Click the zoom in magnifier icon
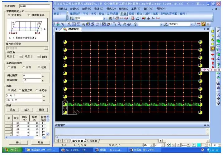223x155 pixels. point(213,40)
